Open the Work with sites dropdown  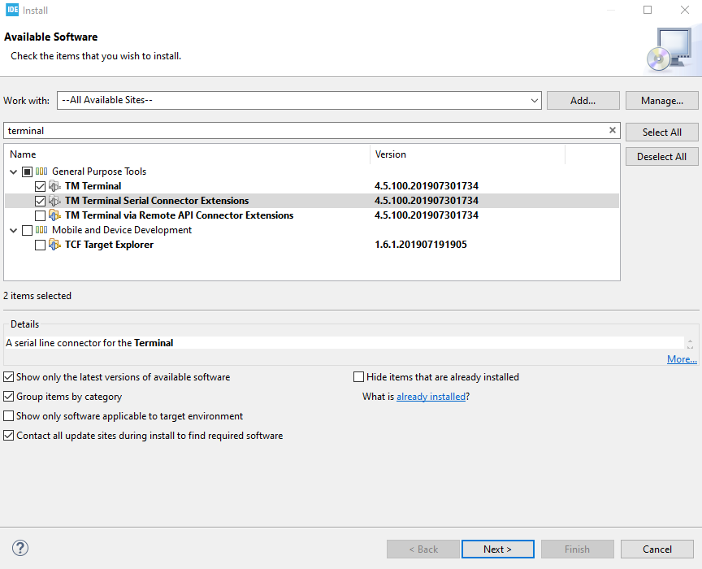click(534, 100)
